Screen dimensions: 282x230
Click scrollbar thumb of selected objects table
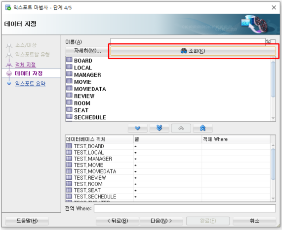coord(273,164)
